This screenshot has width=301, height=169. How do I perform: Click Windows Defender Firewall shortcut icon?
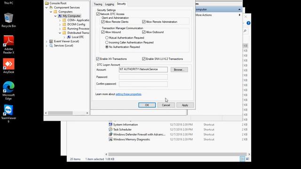[x=111, y=134]
